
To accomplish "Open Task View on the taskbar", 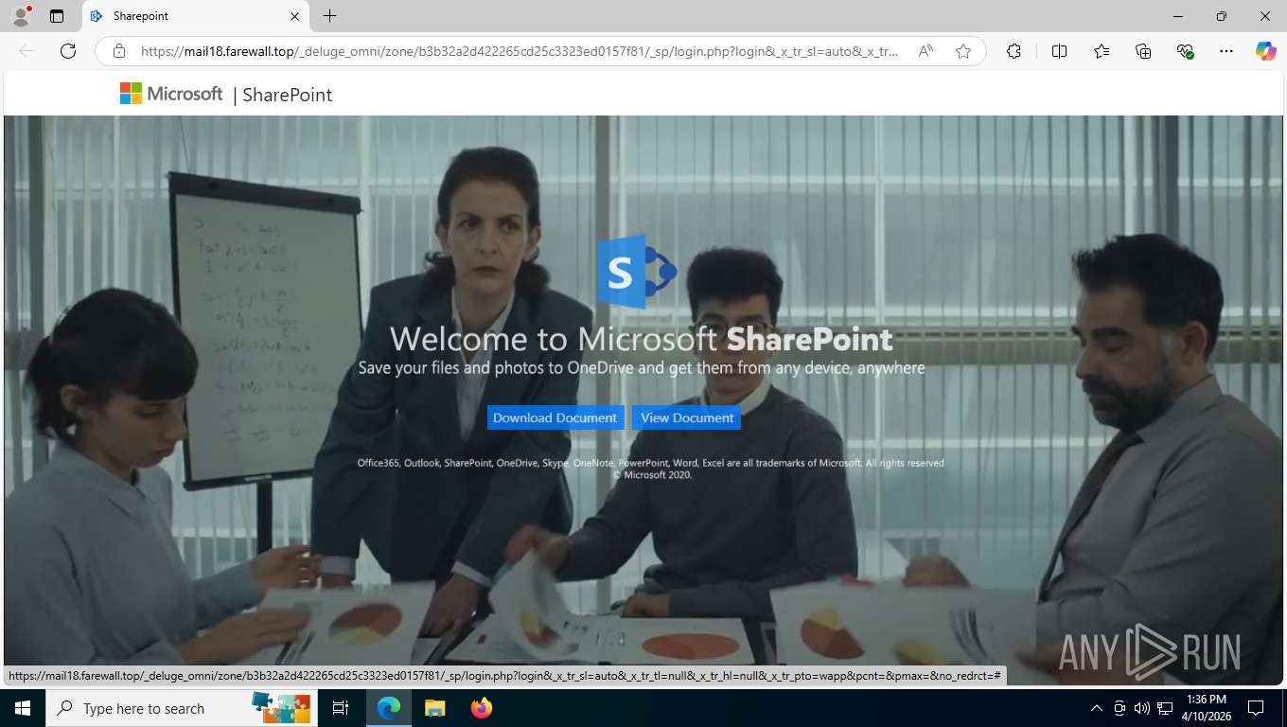I will tap(341, 708).
